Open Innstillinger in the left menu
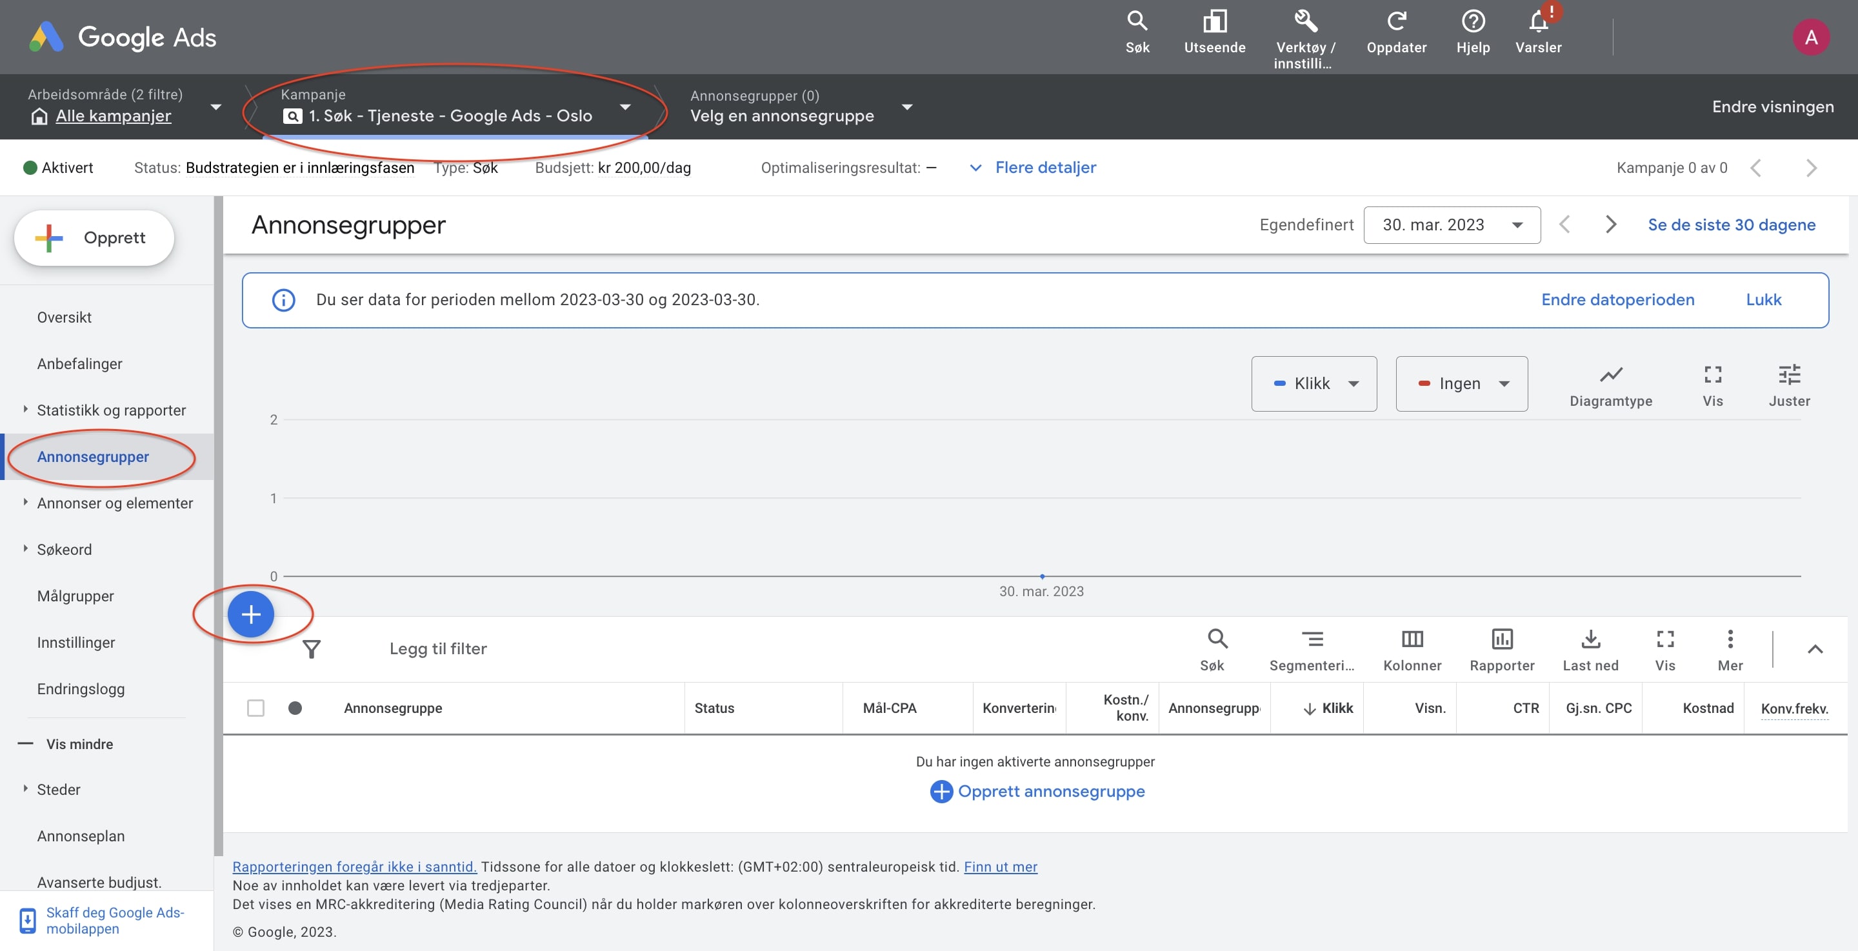 tap(75, 642)
